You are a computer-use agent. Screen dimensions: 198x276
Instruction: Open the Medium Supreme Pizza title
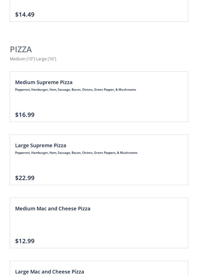[44, 82]
